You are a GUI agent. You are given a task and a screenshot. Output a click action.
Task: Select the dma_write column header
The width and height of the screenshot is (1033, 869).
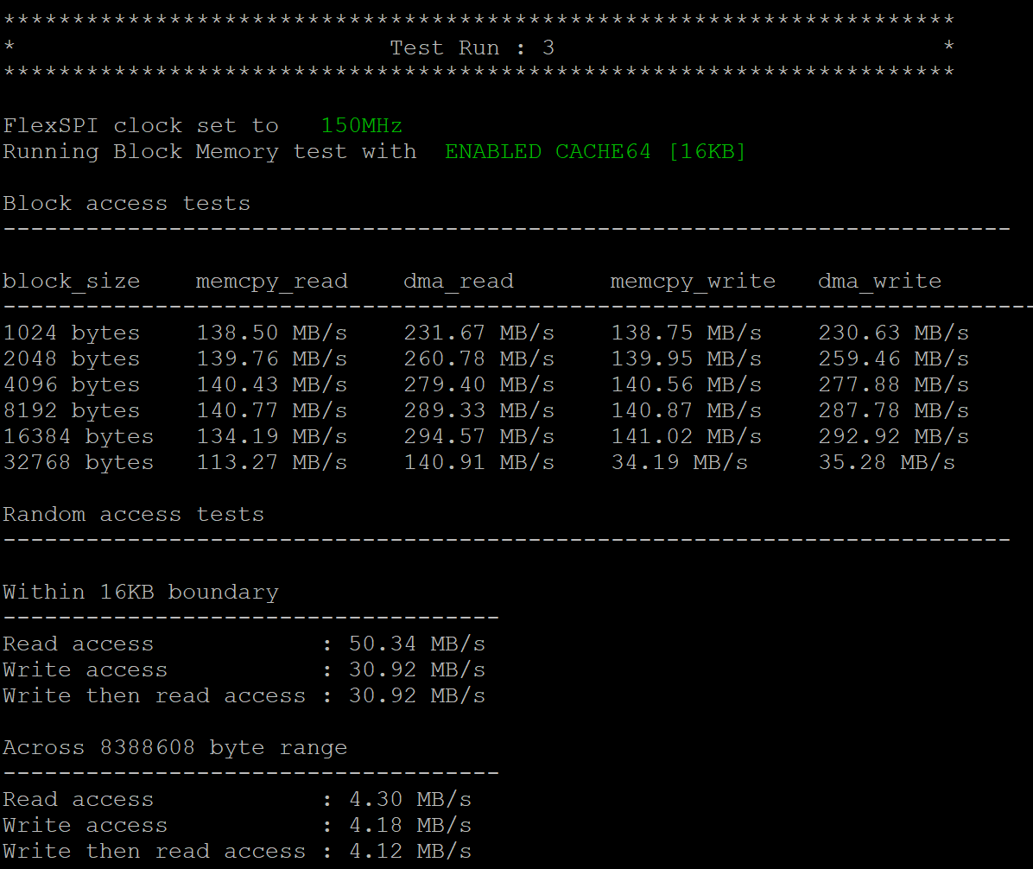(879, 282)
